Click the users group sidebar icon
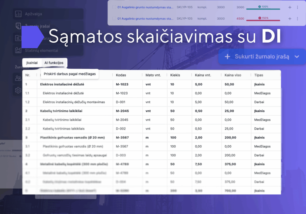306x214 pixels. click(x=18, y=78)
